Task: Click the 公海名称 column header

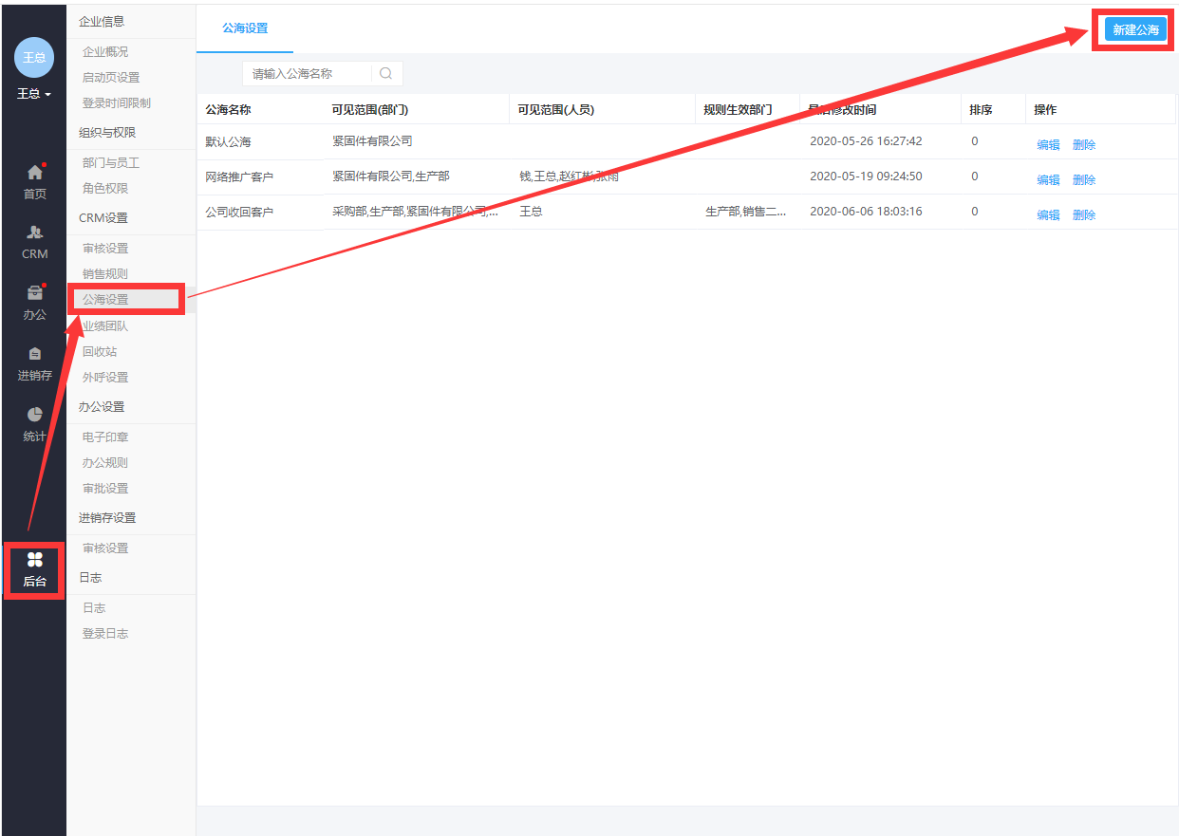Action: coord(228,109)
